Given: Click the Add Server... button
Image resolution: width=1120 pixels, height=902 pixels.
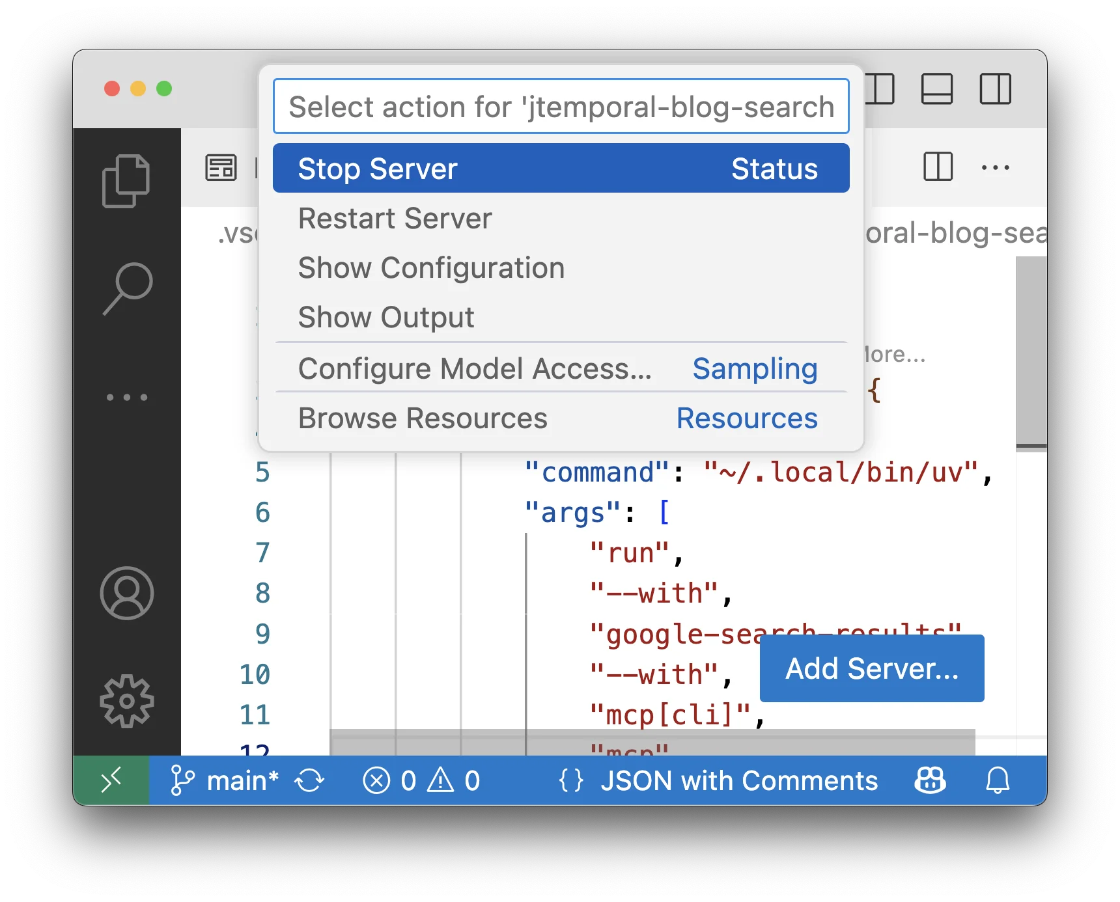Looking at the screenshot, I should pos(871,668).
